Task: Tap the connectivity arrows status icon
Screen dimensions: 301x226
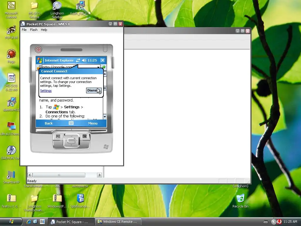Action: (78, 60)
